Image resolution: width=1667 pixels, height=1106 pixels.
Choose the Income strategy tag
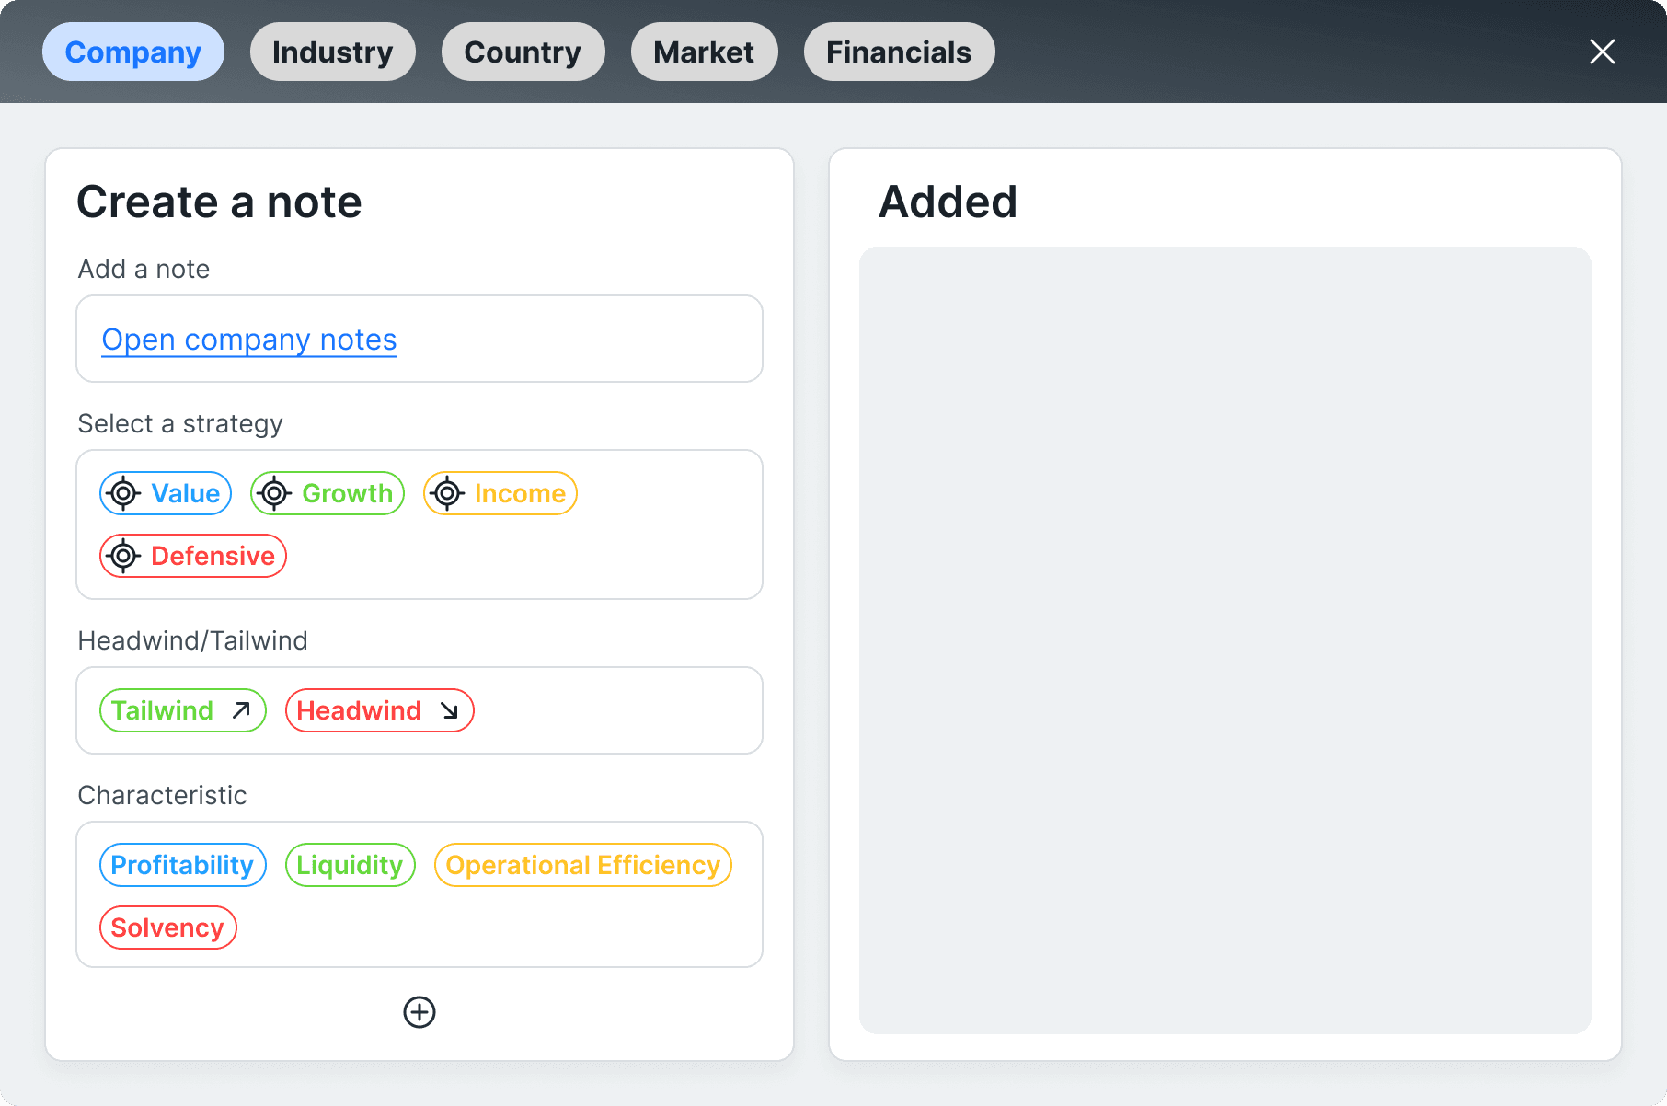(x=500, y=493)
